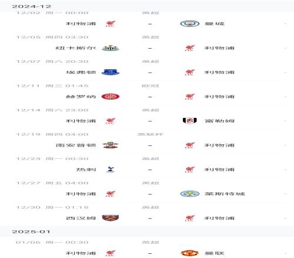
Task: Click the Manchester City crest
Action: [x=190, y=23]
